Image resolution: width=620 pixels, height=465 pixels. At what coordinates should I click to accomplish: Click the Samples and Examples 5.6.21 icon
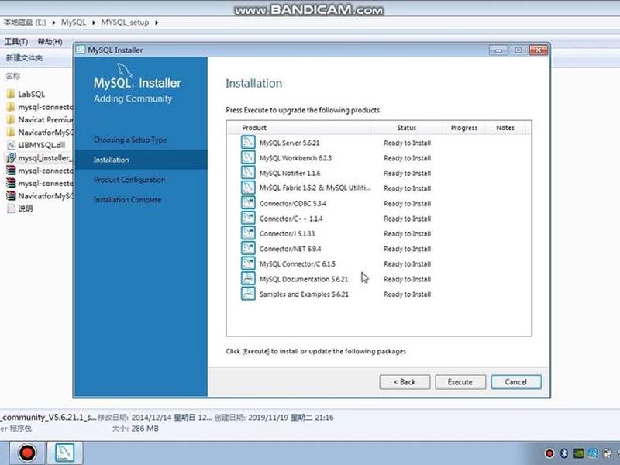point(248,294)
